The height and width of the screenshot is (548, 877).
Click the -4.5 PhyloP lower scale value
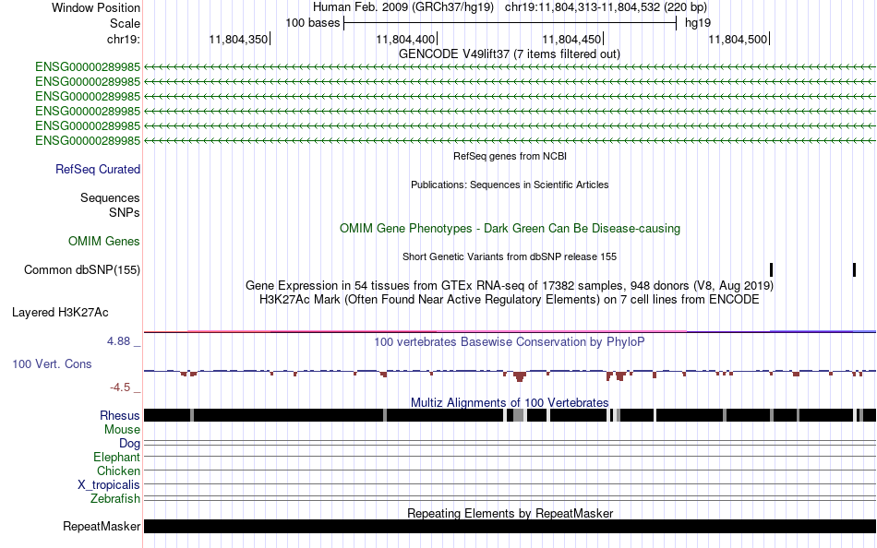click(120, 387)
